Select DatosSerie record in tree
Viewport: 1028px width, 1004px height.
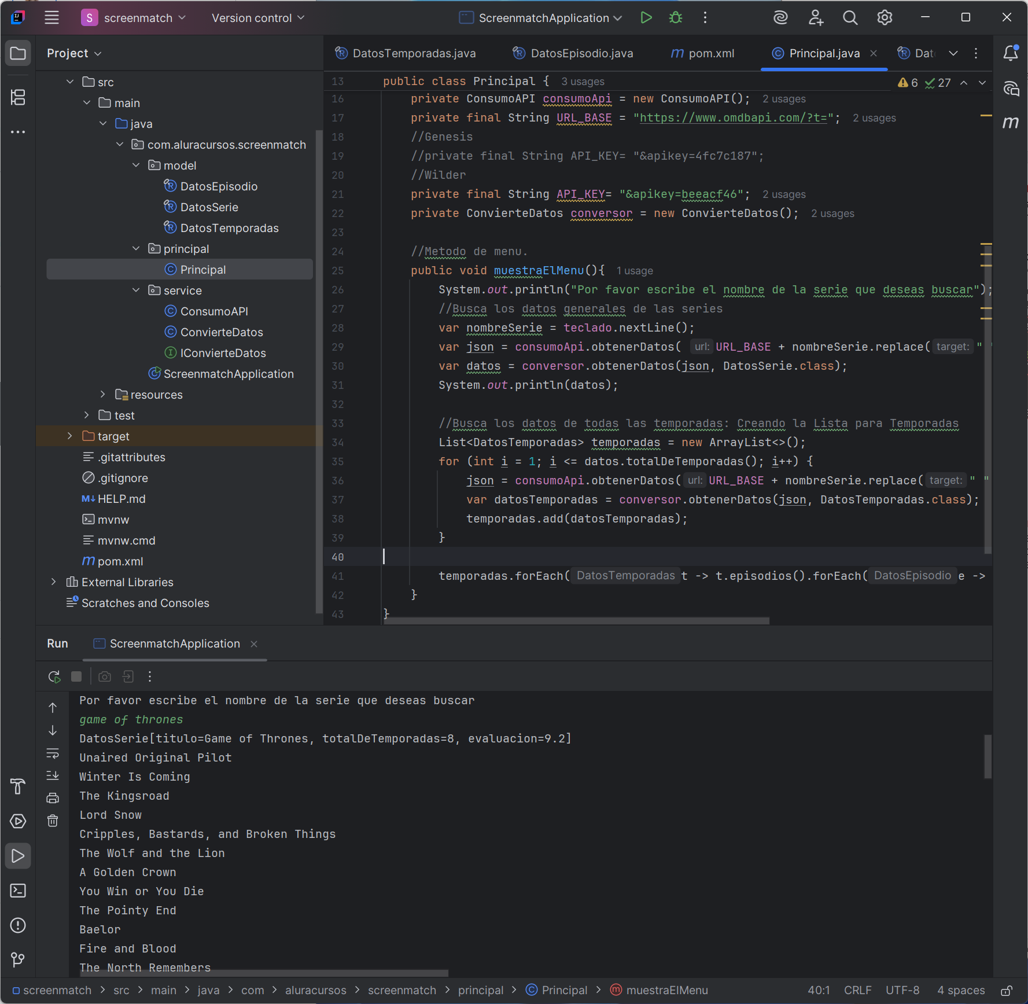(209, 207)
